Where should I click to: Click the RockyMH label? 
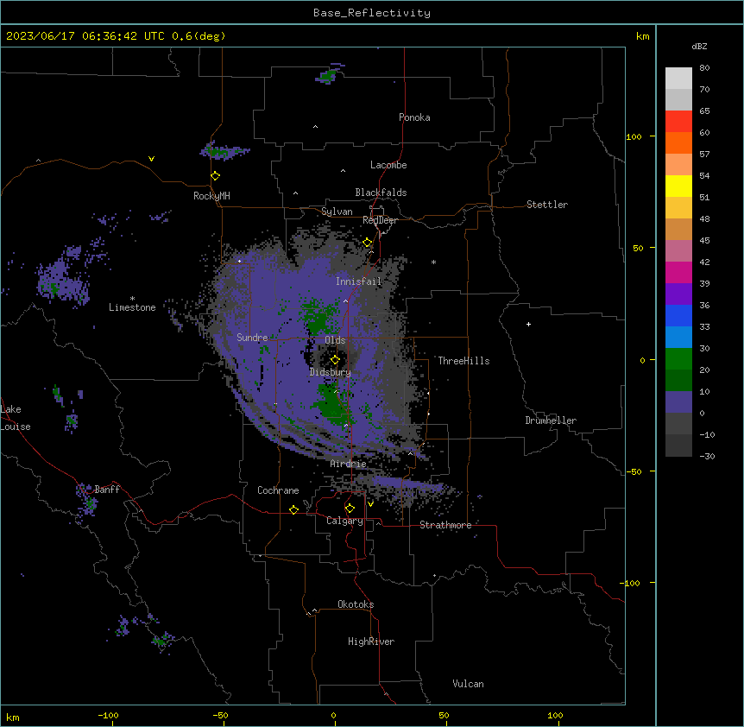point(211,196)
